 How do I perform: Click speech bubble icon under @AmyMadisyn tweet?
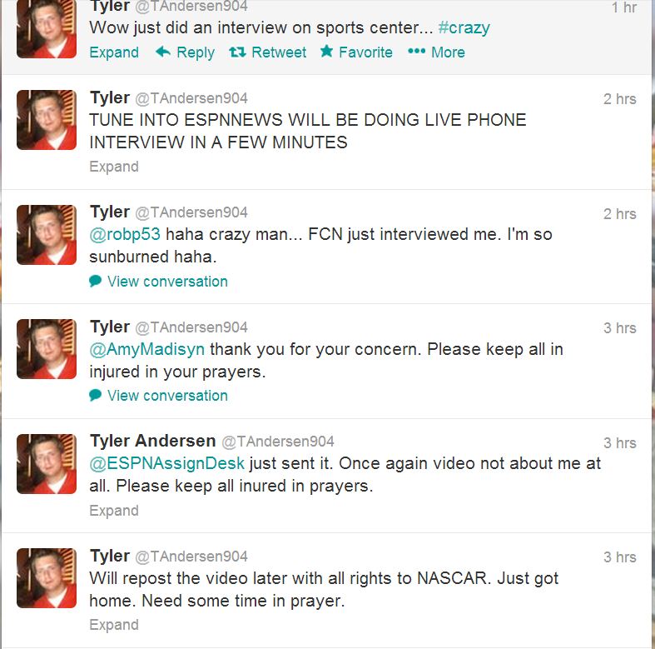(95, 395)
